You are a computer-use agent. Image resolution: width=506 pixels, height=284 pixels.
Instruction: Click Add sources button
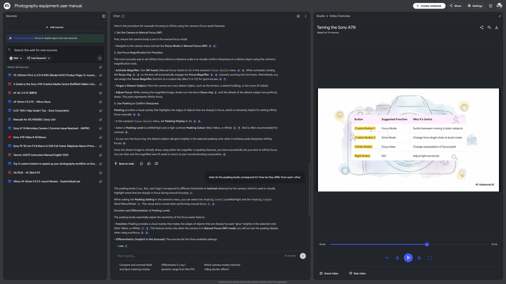point(55,27)
